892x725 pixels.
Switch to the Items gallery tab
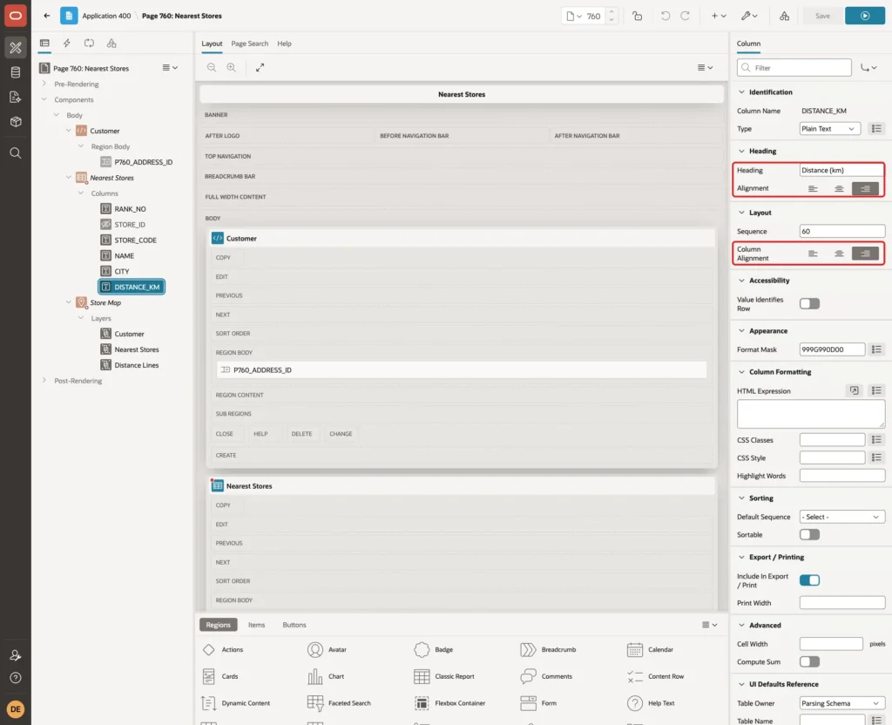(256, 625)
